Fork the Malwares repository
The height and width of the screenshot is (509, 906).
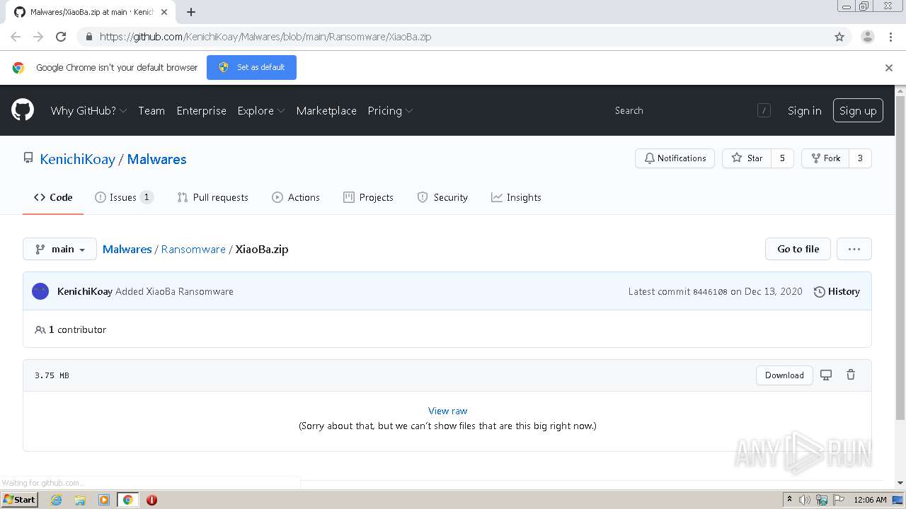pos(825,158)
